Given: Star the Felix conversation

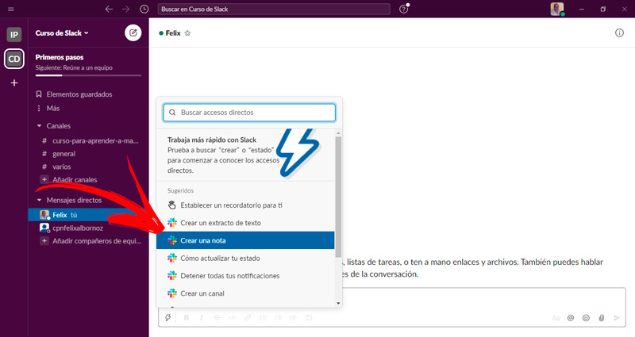Looking at the screenshot, I should 187,33.
